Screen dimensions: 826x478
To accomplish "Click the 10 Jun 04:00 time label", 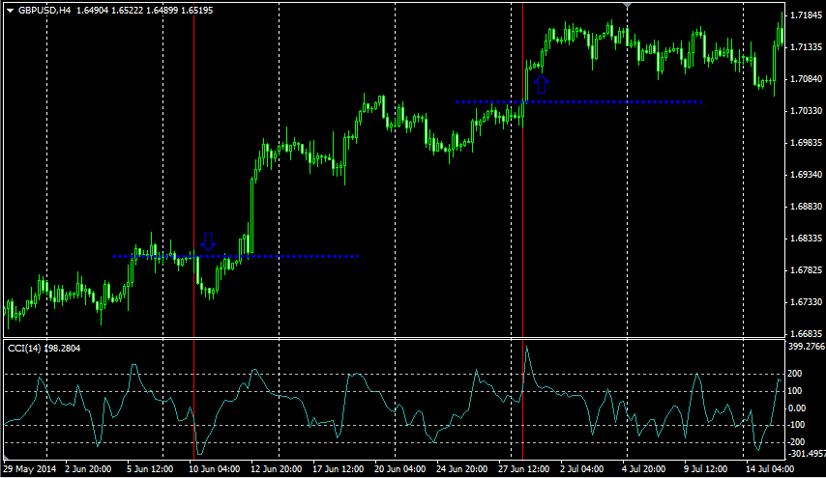I will point(215,468).
